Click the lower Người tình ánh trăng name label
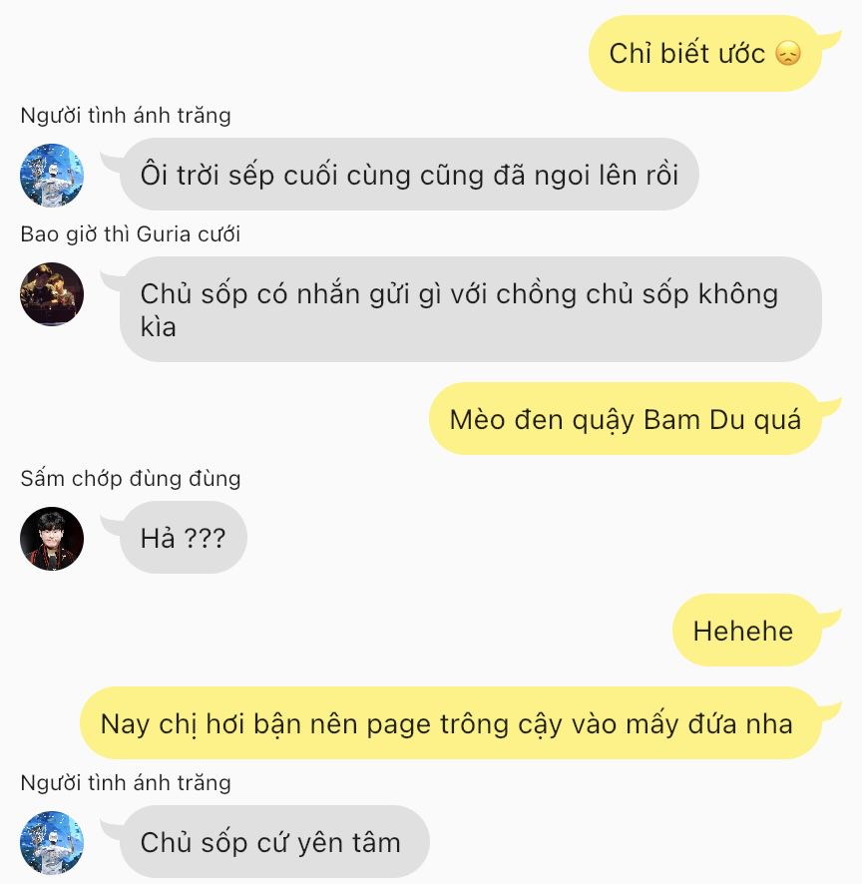The height and width of the screenshot is (884, 862). (126, 782)
